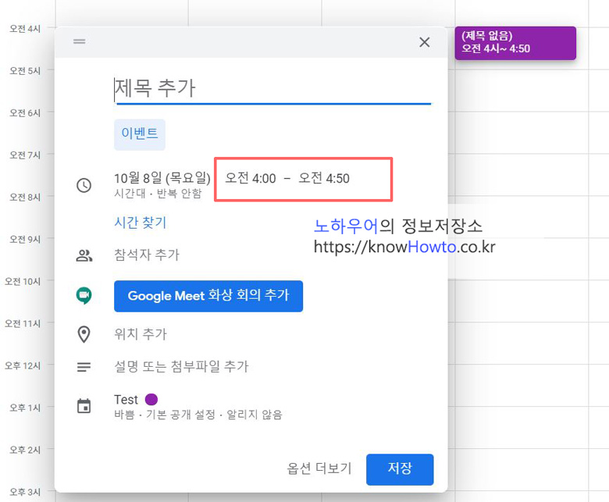The image size is (609, 502).
Task: Click the 시간 찾기 link
Action: 140,223
